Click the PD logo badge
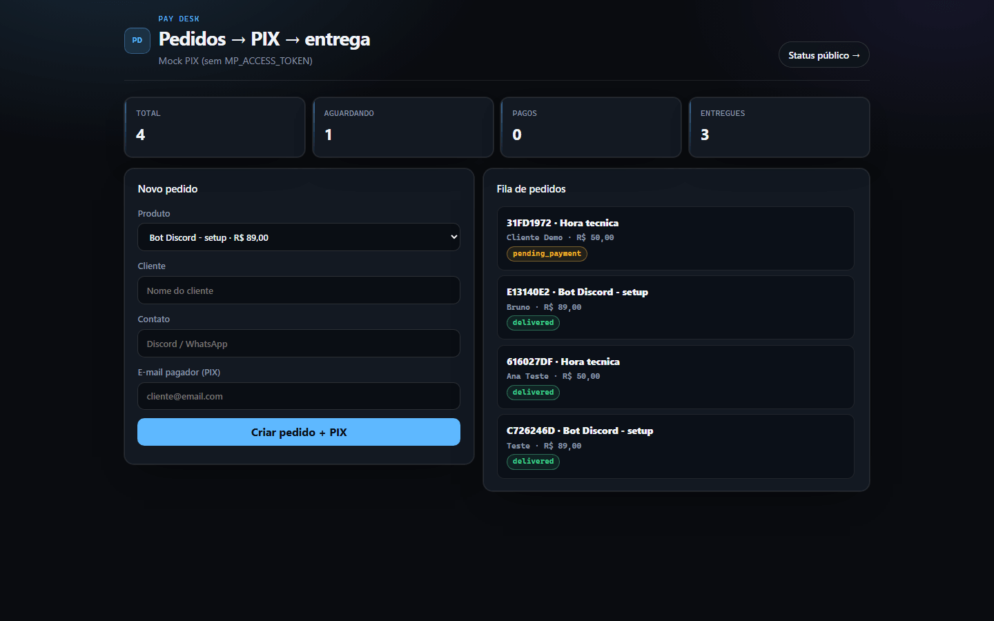This screenshot has height=621, width=994. pos(137,41)
